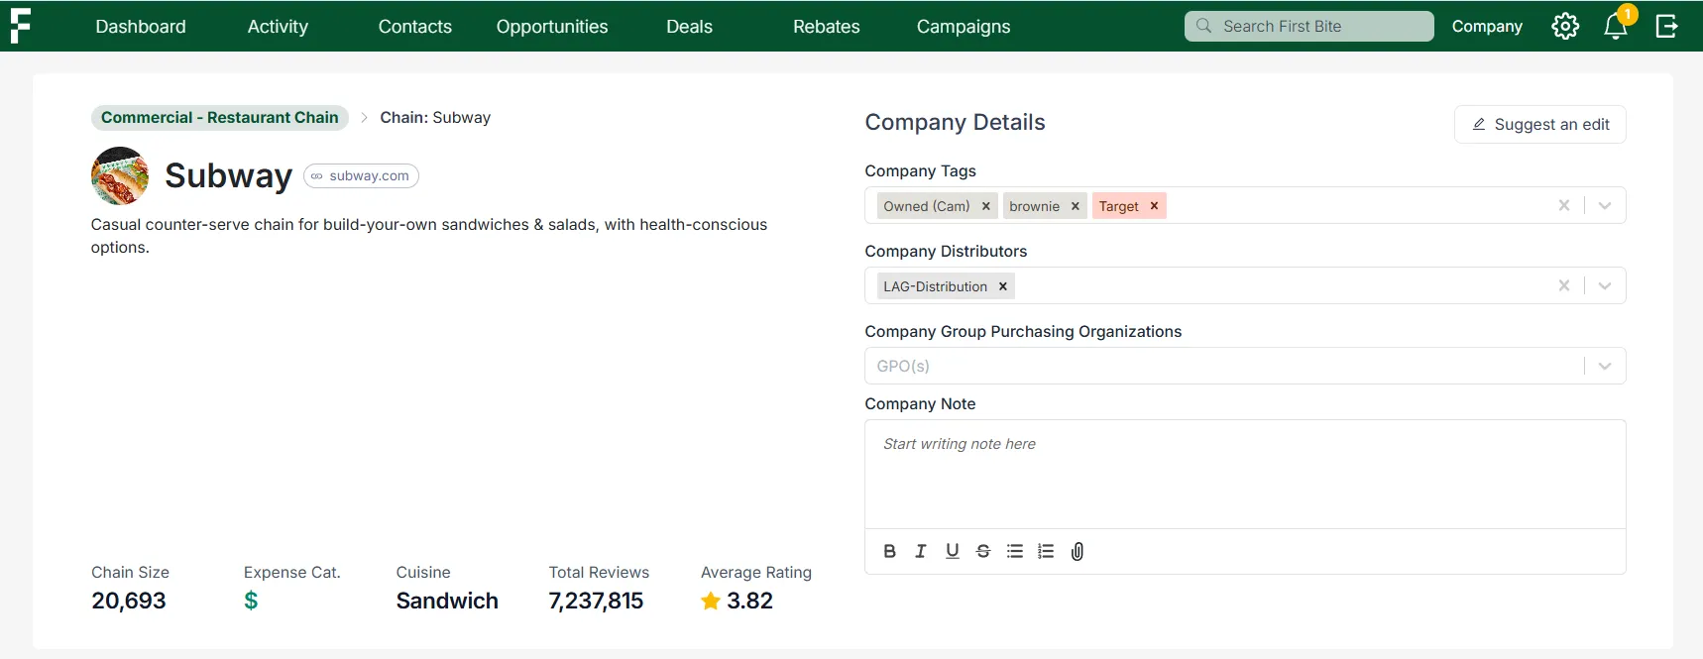Viewport: 1703px width, 659px height.
Task: Expand the Company Distributors dropdown
Action: pos(1605,285)
